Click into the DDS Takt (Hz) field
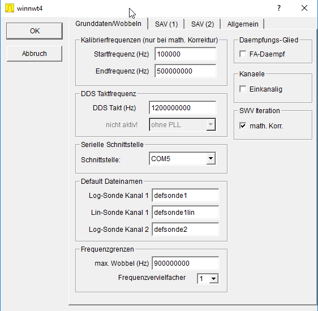 (183, 108)
